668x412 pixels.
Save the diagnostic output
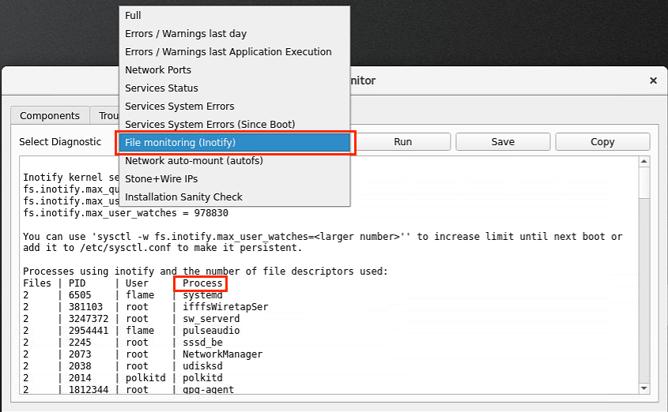coord(503,141)
